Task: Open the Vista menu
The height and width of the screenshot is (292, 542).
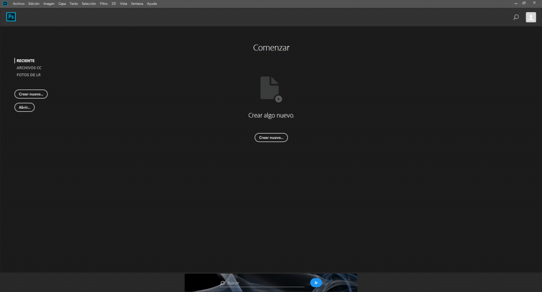Action: 123,4
